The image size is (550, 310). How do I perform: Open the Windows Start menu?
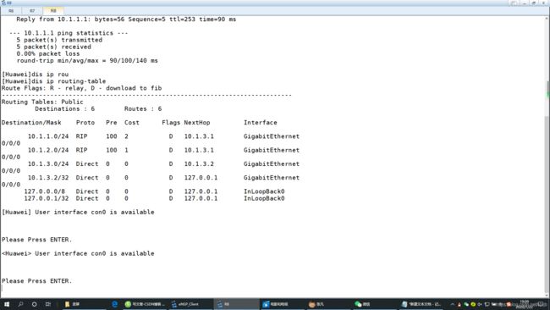tap(7, 304)
